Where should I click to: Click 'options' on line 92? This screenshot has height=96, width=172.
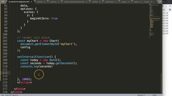click(x=26, y=9)
